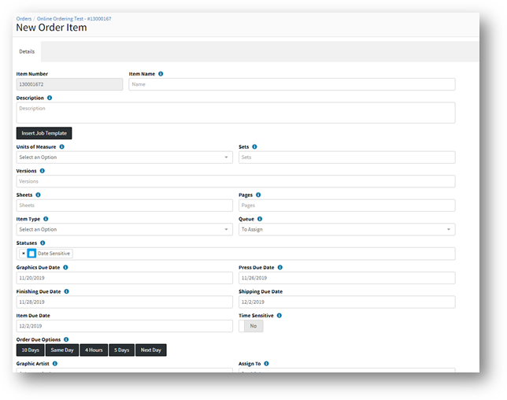Click the Item Due Date field
Viewport: 507px width, 400px height.
pos(124,326)
